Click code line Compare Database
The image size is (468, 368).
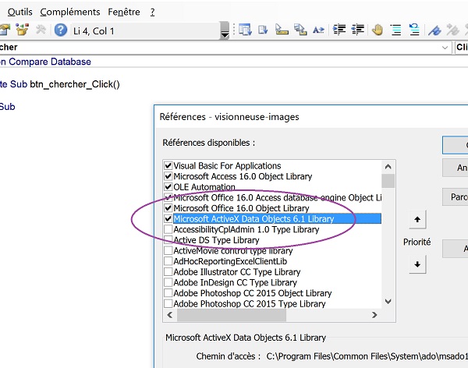click(x=45, y=62)
